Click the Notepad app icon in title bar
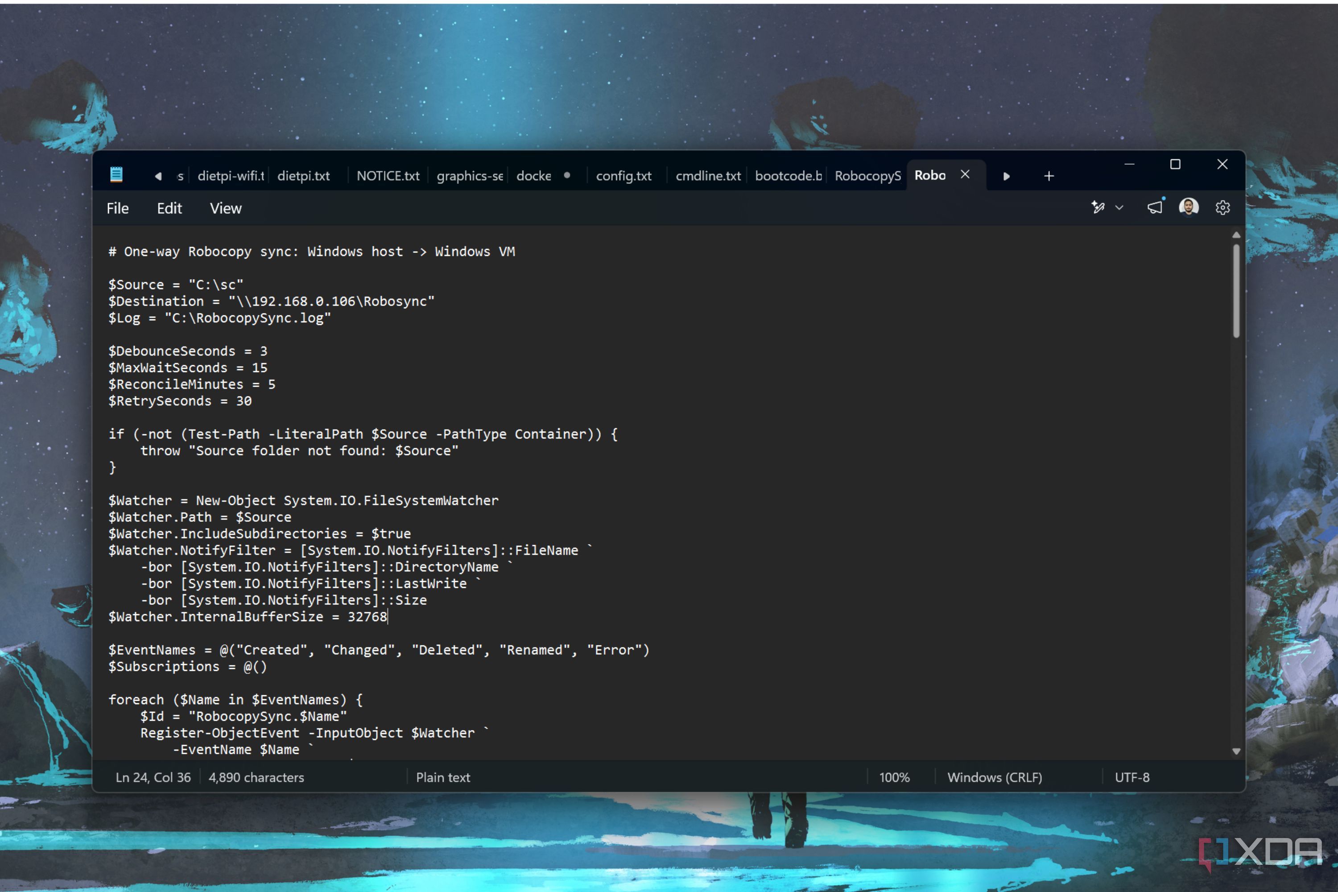 (116, 175)
